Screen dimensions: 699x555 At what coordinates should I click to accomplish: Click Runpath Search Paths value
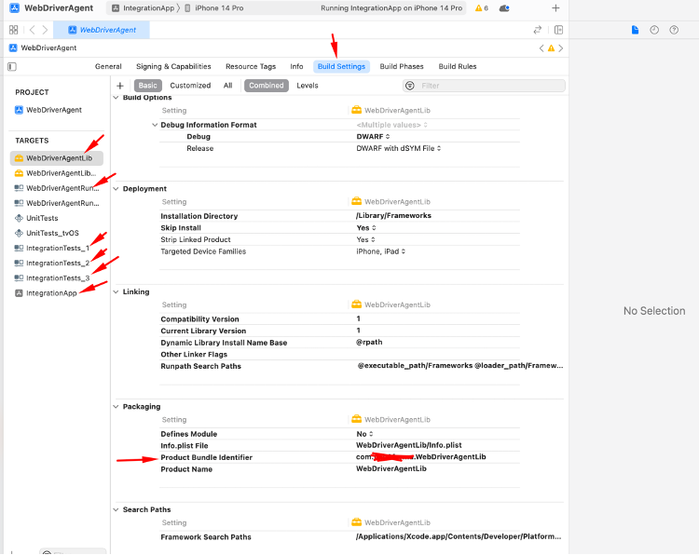[460, 366]
